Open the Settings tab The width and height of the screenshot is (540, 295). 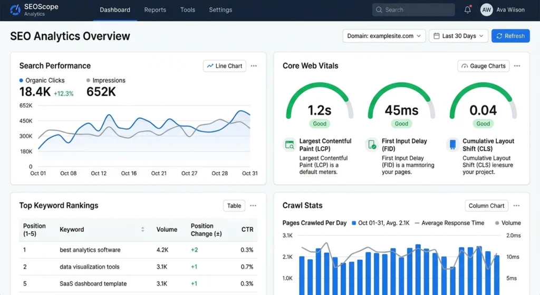(220, 10)
